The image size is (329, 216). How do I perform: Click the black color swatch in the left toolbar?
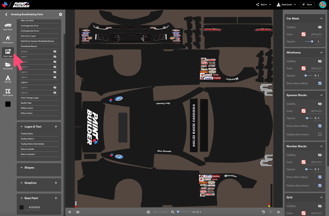[8, 104]
